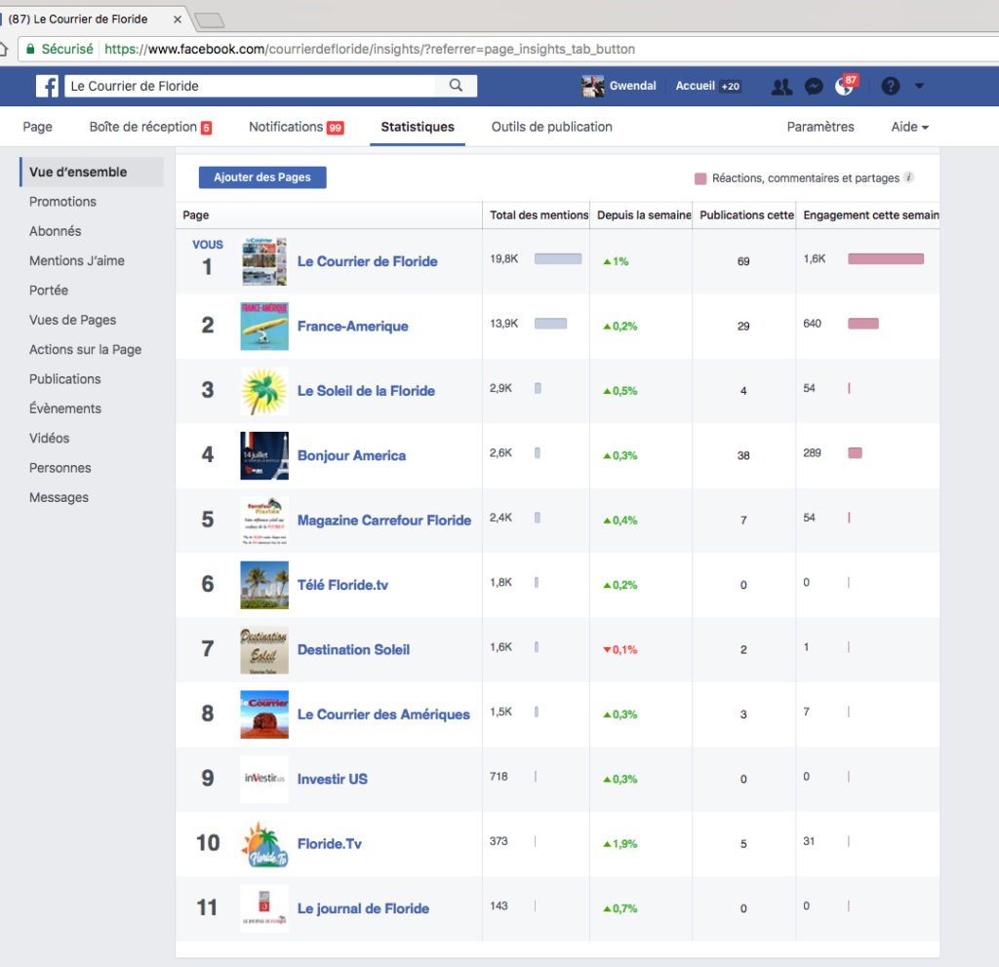Image resolution: width=999 pixels, height=967 pixels.
Task: Open Destination Soleil page thumbnail
Action: tap(264, 650)
